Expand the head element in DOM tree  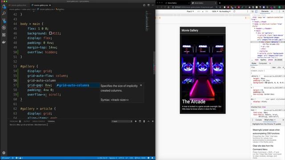[253, 22]
